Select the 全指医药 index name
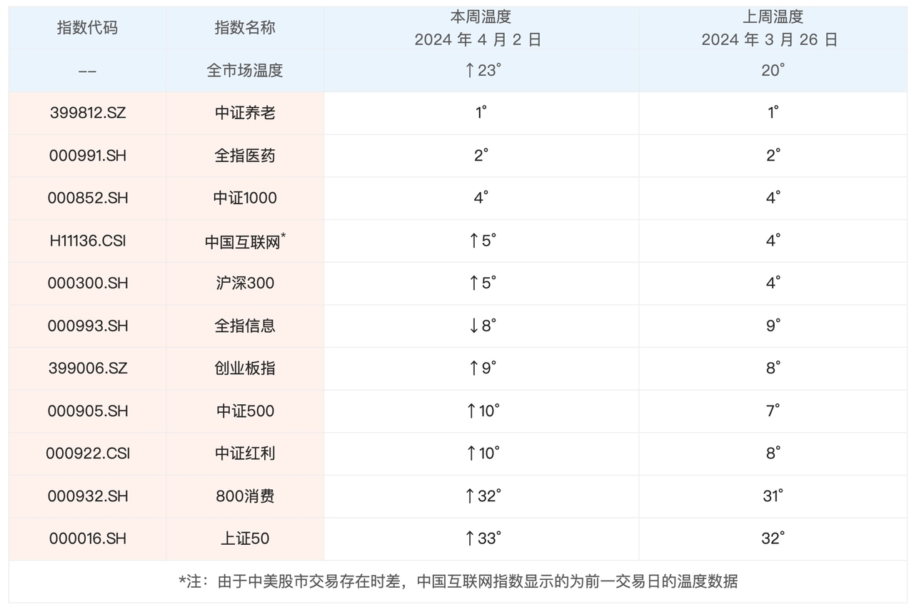This screenshot has height=607, width=914. (245, 156)
